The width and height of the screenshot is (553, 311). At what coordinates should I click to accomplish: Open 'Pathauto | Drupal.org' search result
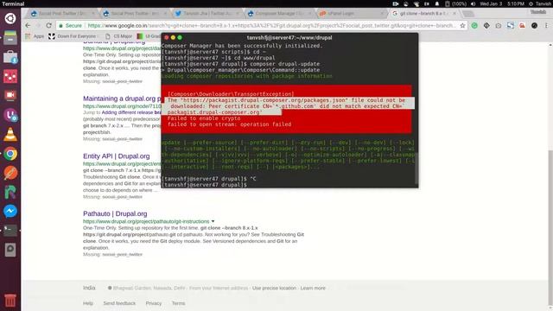pos(115,213)
